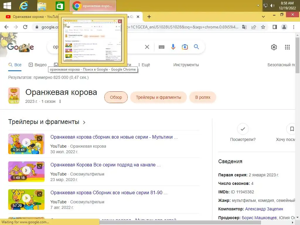
Task: Close the taskbar window preview thumbnail
Action: click(120, 21)
